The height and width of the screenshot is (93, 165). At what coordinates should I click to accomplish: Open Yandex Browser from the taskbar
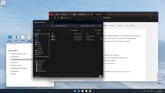click(86, 91)
